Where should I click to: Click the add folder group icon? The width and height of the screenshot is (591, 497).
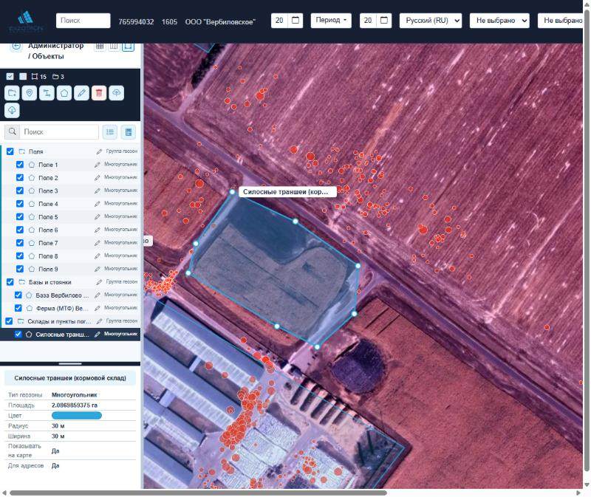12,93
